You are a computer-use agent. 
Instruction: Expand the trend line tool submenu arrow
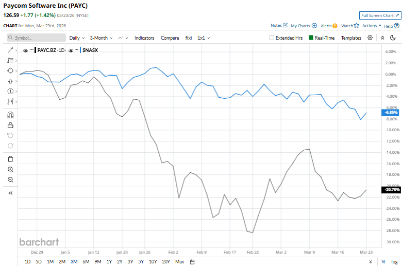click(x=16, y=50)
